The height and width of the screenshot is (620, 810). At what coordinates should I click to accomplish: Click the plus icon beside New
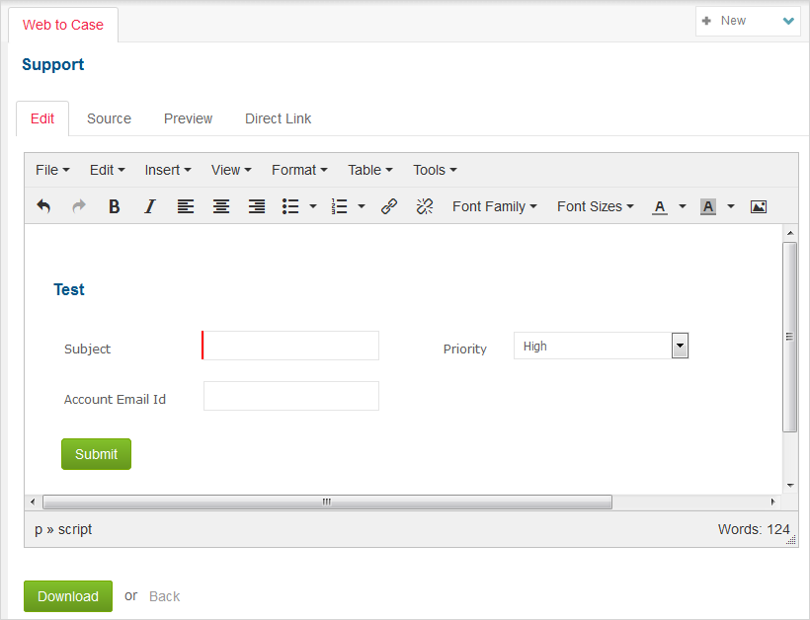click(x=706, y=21)
